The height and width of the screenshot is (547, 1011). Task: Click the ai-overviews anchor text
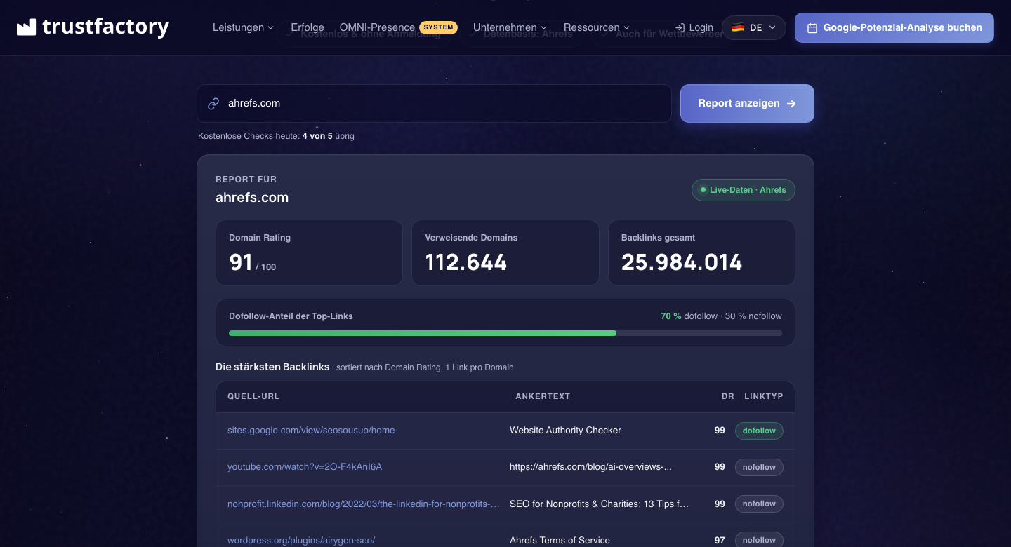pos(590,467)
